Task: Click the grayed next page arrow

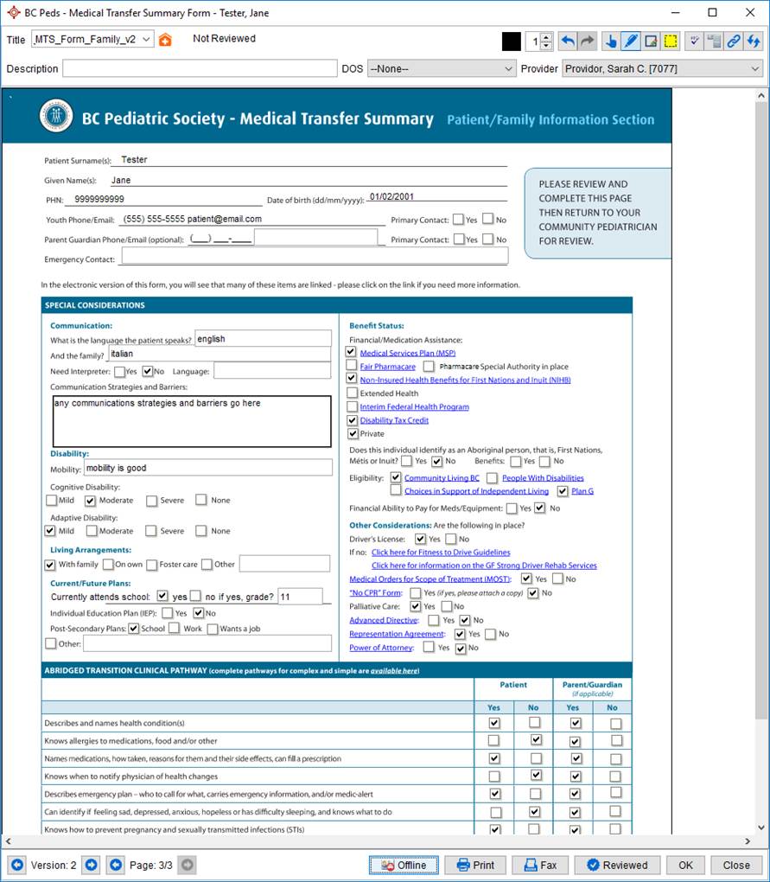Action: pyautogui.click(x=188, y=865)
